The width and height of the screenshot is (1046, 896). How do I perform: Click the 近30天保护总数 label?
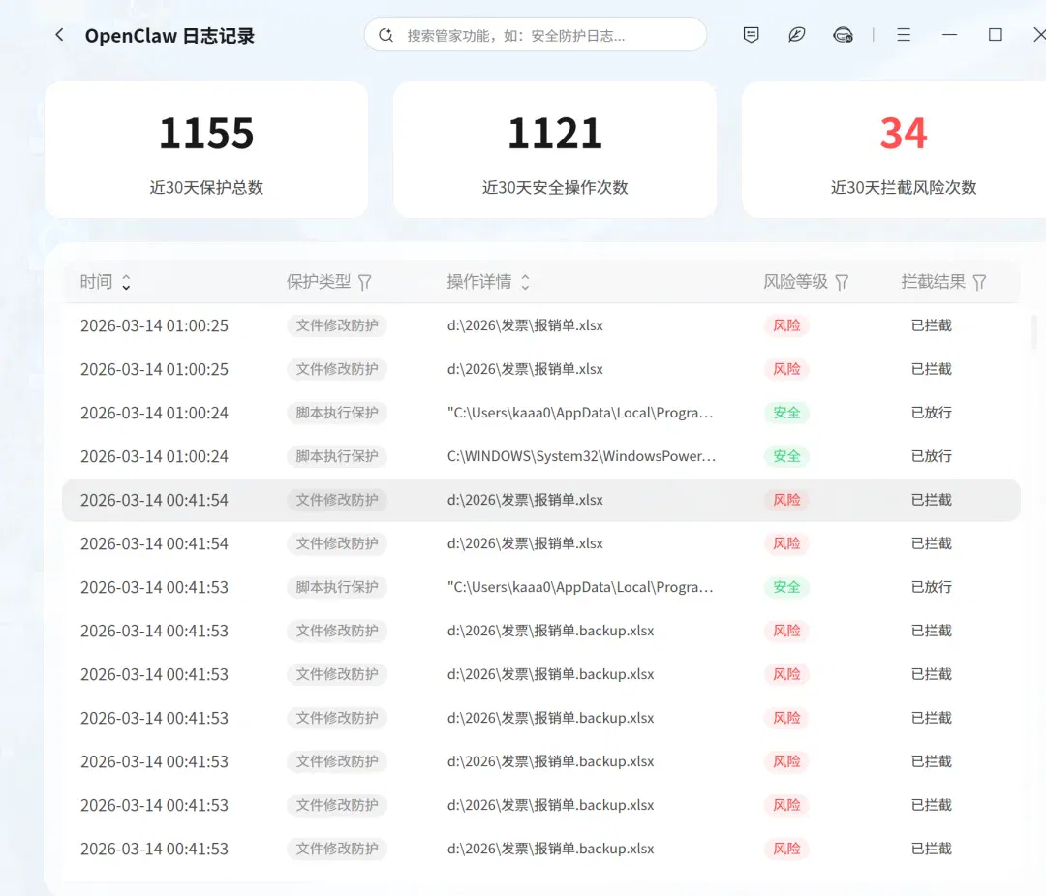206,188
